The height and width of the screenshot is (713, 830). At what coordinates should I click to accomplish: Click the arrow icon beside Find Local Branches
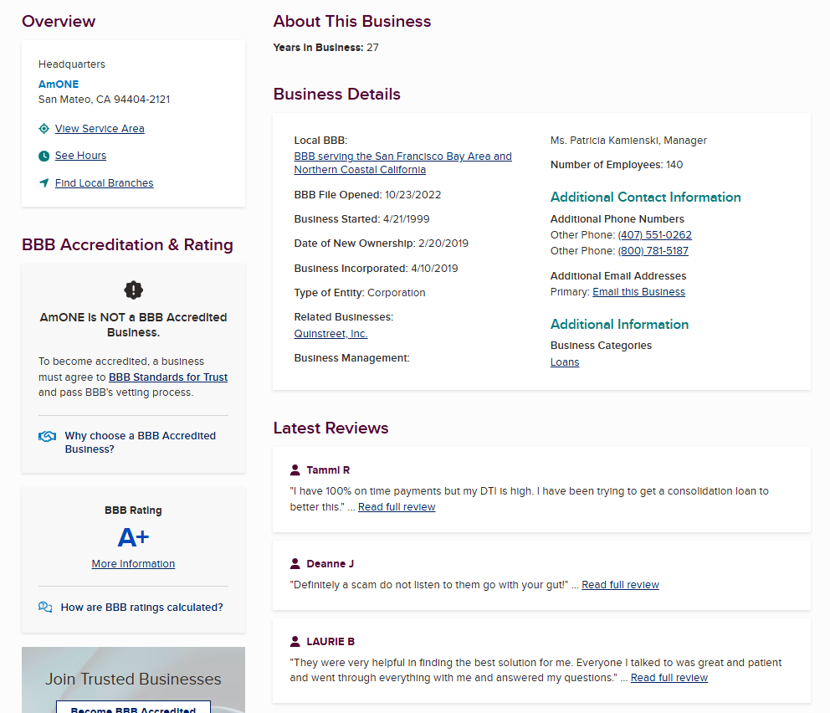pyautogui.click(x=44, y=182)
